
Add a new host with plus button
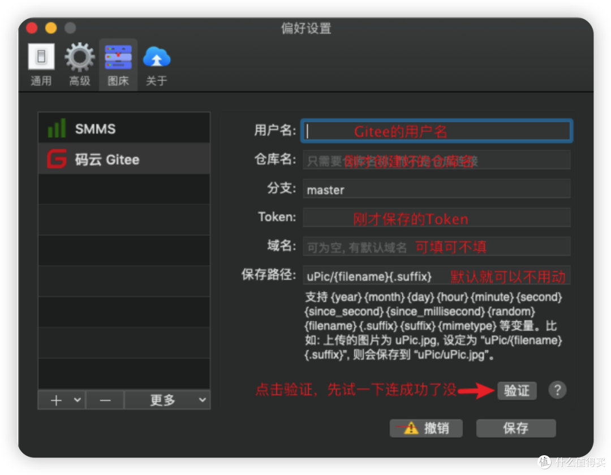point(56,400)
